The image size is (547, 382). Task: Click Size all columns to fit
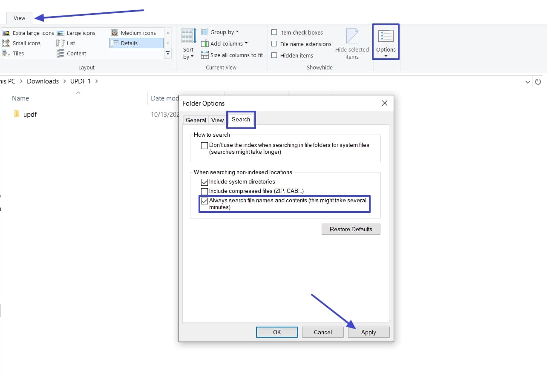point(232,55)
